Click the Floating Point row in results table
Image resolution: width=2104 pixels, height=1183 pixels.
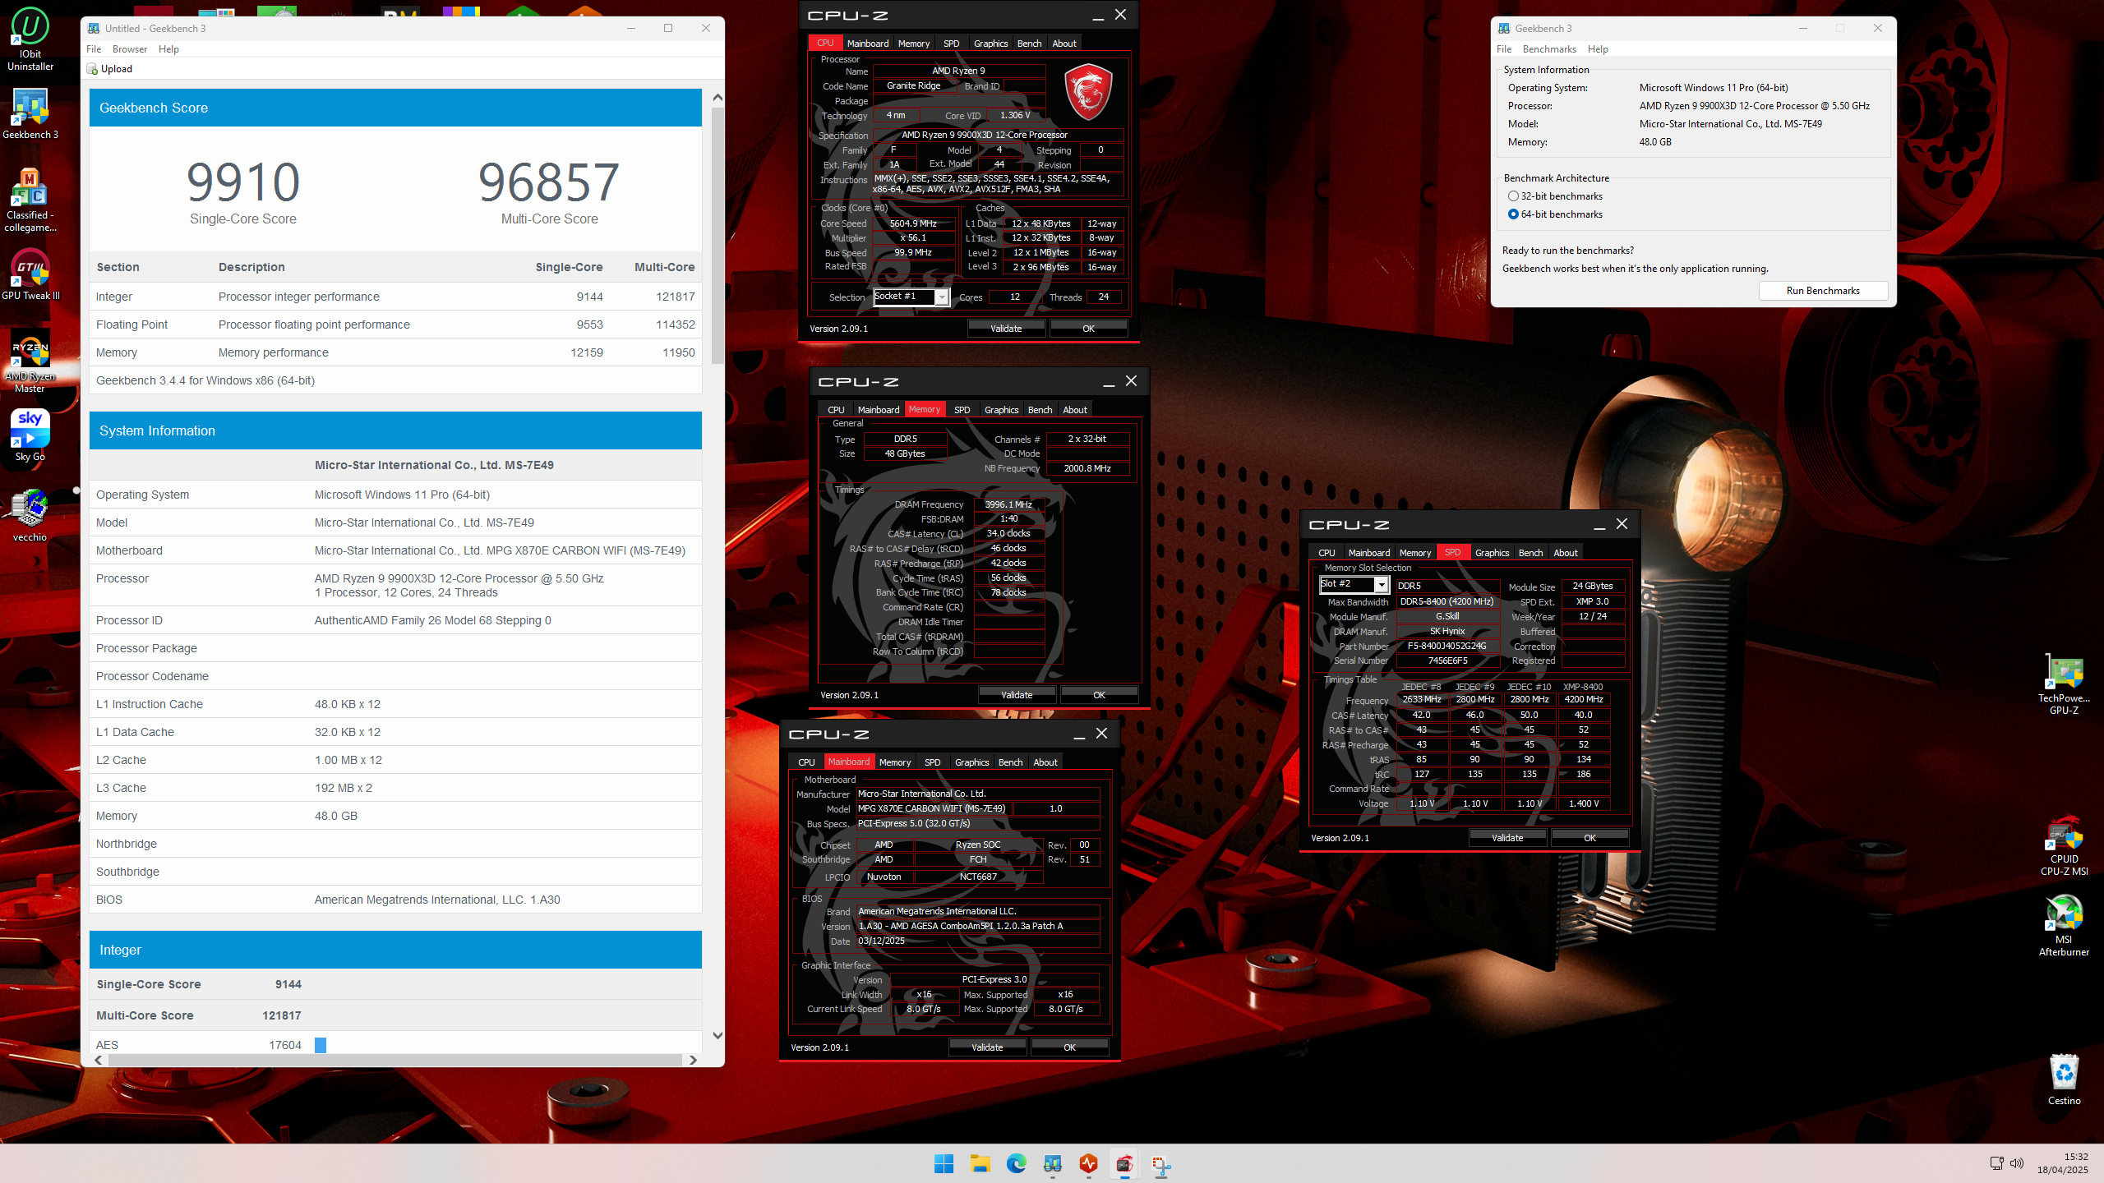click(x=395, y=325)
